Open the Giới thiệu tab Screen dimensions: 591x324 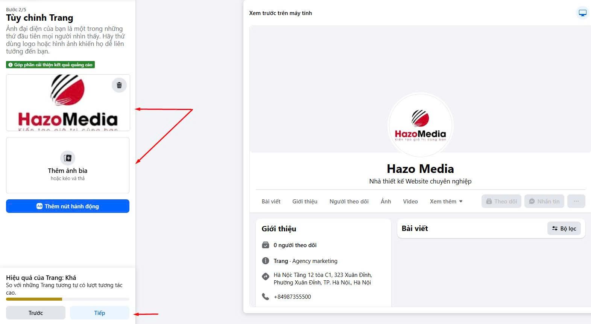(305, 202)
